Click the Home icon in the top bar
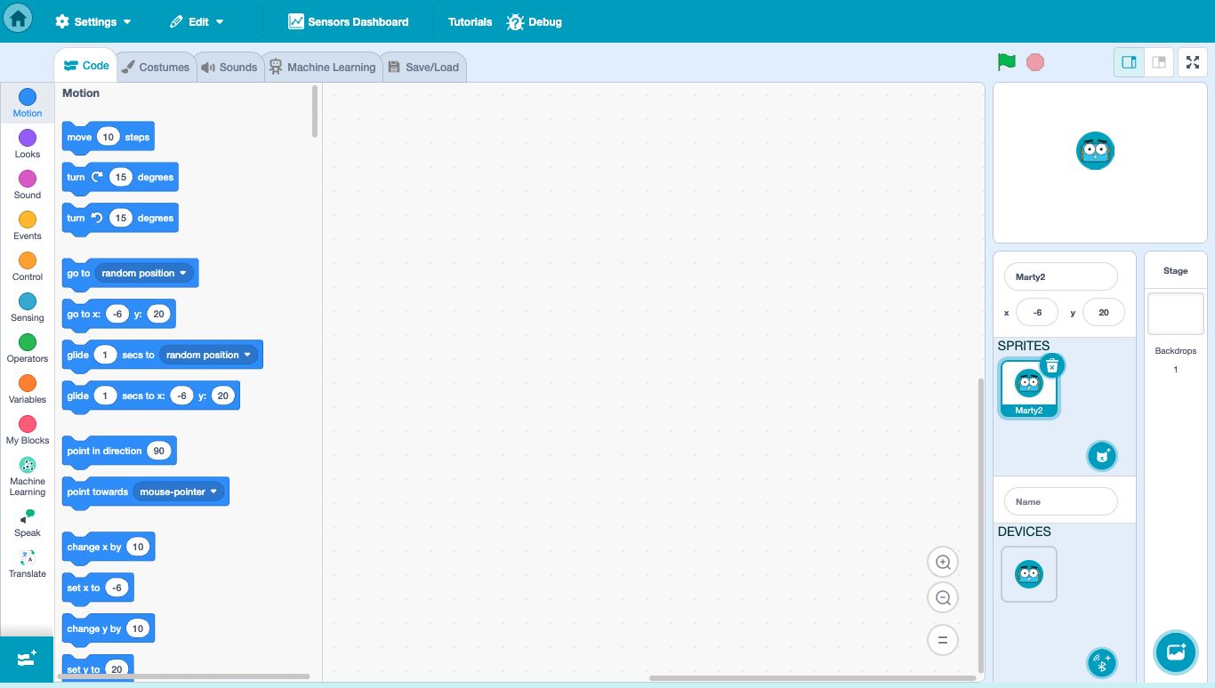Viewport: 1215px width, 688px height. coord(18,18)
